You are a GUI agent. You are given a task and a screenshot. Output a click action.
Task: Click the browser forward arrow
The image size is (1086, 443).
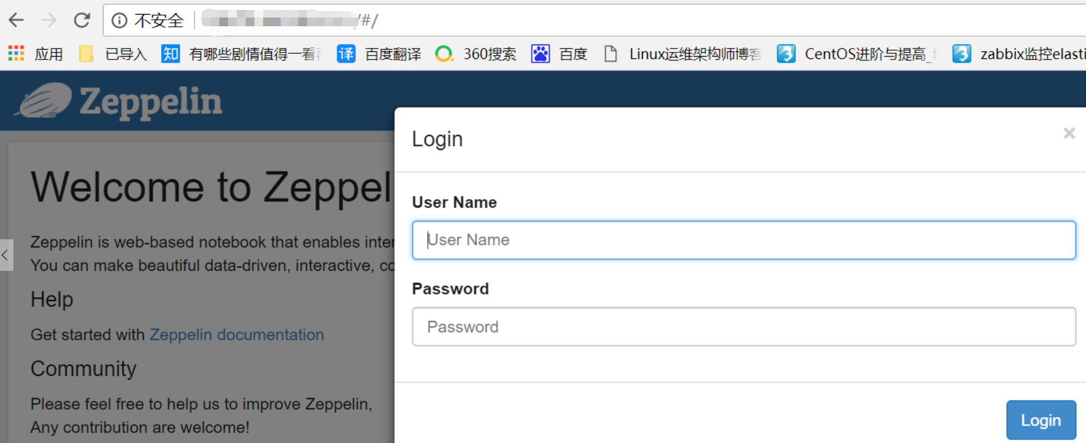point(49,20)
